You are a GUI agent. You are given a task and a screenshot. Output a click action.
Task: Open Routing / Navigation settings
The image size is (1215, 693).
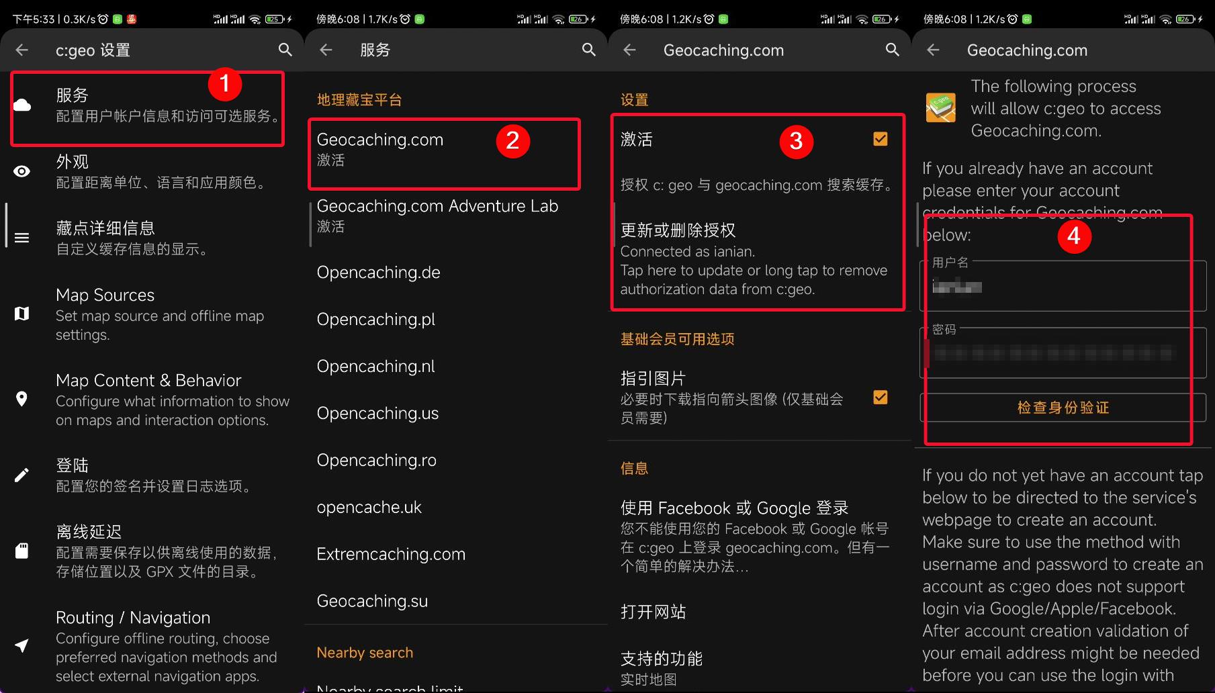[152, 645]
